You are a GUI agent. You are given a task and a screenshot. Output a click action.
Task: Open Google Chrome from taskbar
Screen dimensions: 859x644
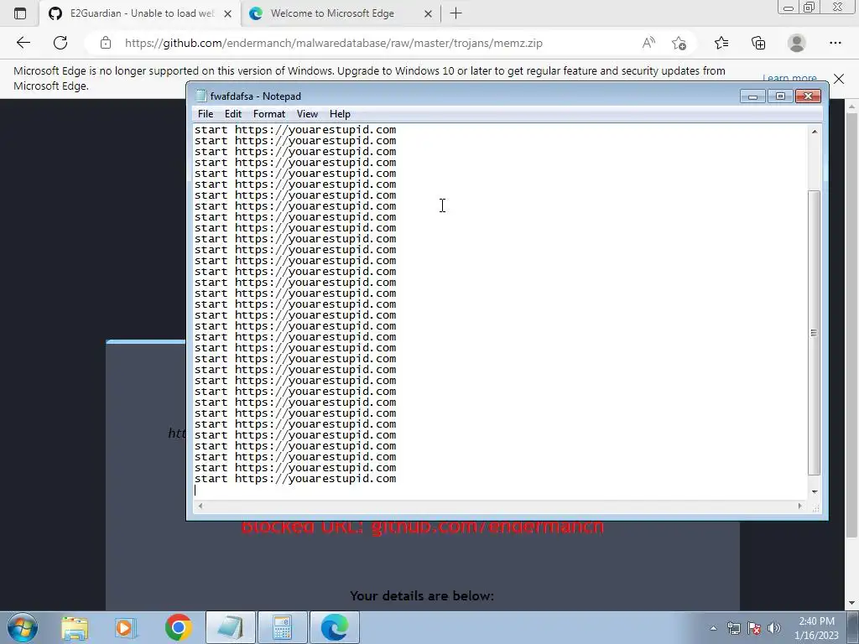coord(178,627)
